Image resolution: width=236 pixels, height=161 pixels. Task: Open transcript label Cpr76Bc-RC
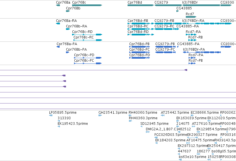pyautogui.click(x=83, y=37)
